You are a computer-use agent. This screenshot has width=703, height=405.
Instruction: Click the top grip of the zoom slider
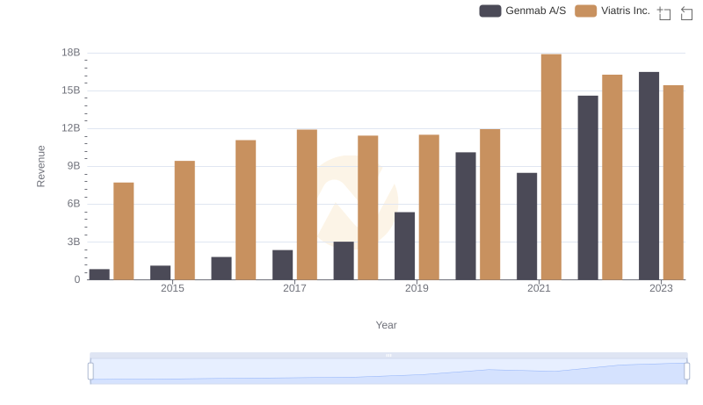pos(388,355)
